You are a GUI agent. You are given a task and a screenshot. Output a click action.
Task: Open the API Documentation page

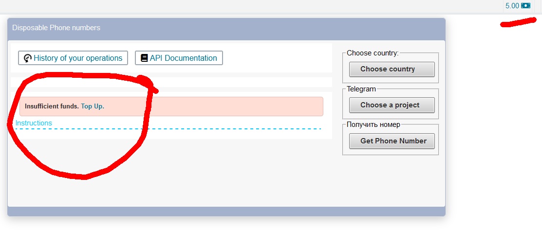click(x=179, y=58)
